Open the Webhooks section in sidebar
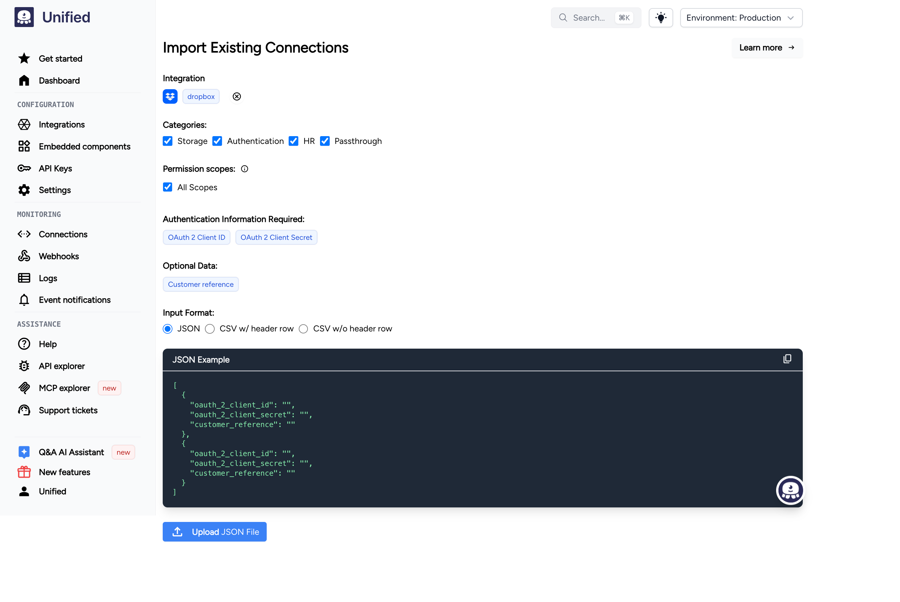900x602 pixels. 58,256
